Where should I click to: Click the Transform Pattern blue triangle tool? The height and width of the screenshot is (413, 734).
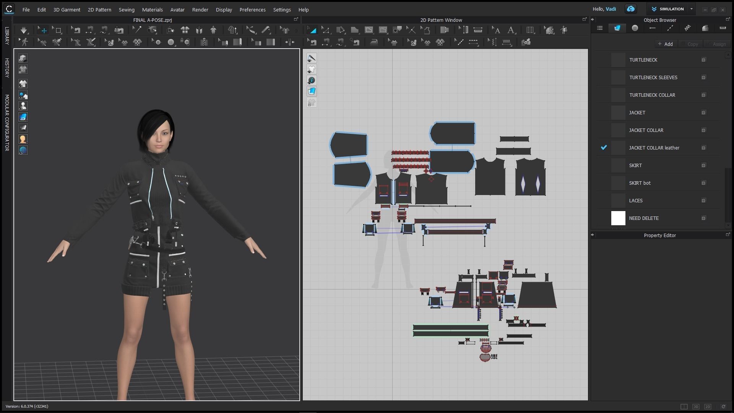click(x=312, y=30)
